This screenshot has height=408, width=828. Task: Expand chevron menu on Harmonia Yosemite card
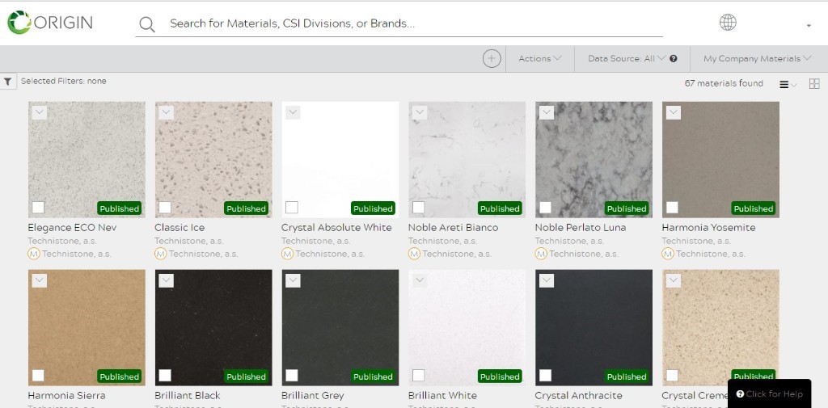coord(674,112)
